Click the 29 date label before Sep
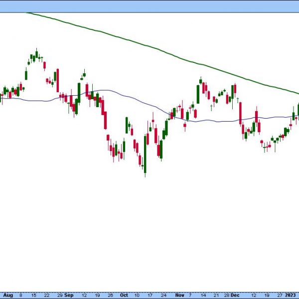 [x=60, y=295]
